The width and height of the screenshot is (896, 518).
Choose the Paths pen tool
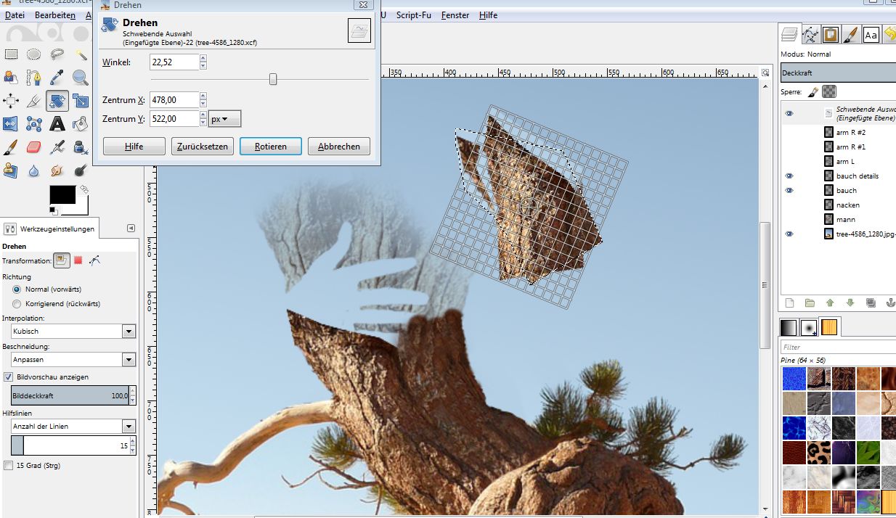pos(34,78)
